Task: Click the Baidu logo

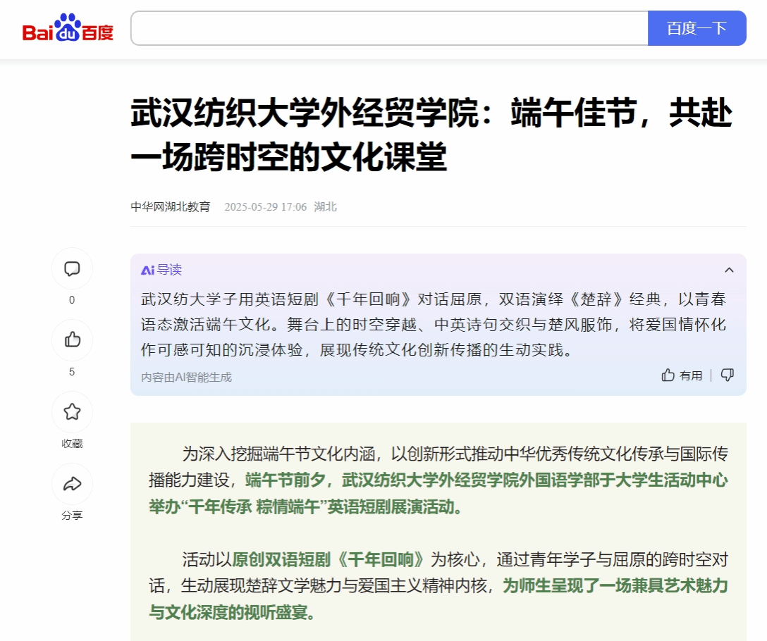Action: (68, 28)
